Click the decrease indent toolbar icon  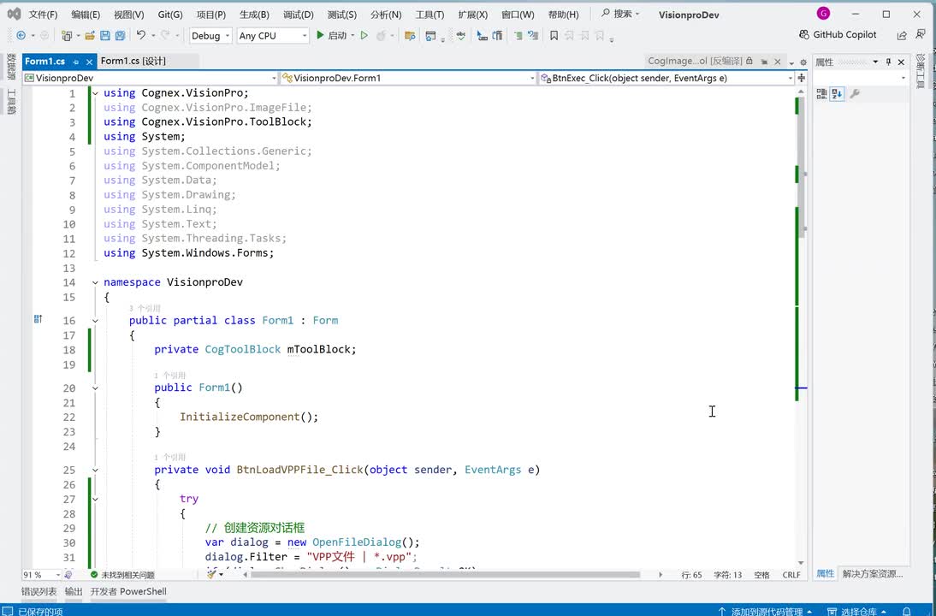coord(483,36)
